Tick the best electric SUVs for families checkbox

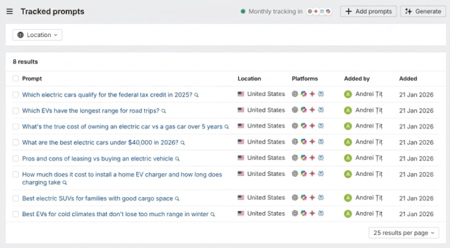[16, 198]
